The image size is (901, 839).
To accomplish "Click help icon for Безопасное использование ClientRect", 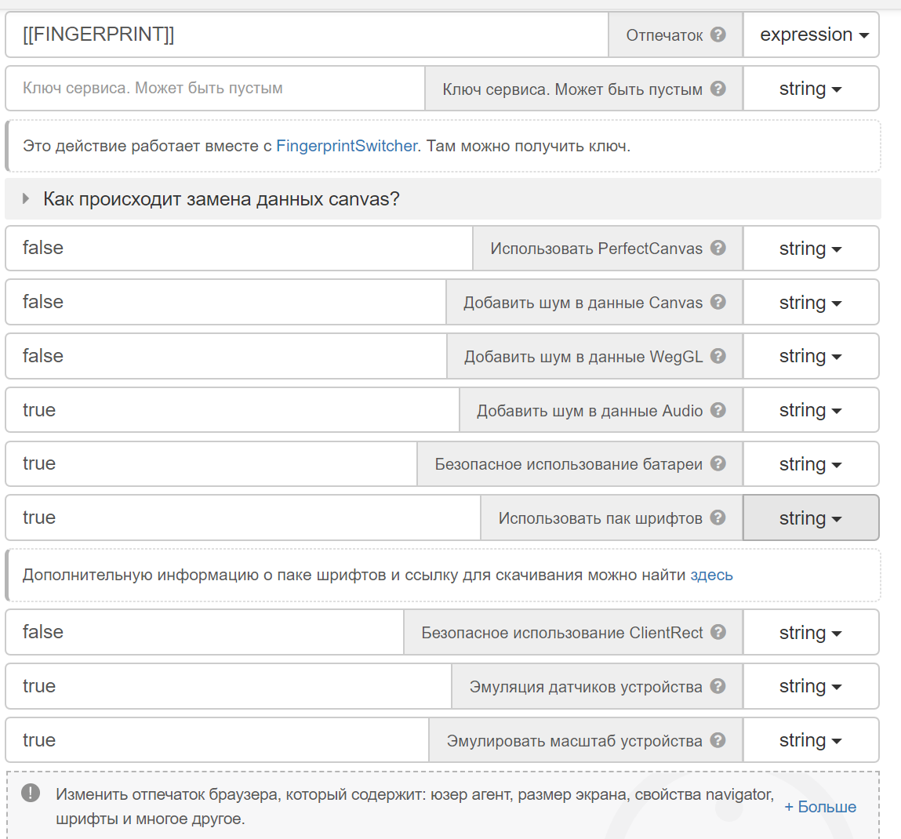I will (x=718, y=632).
